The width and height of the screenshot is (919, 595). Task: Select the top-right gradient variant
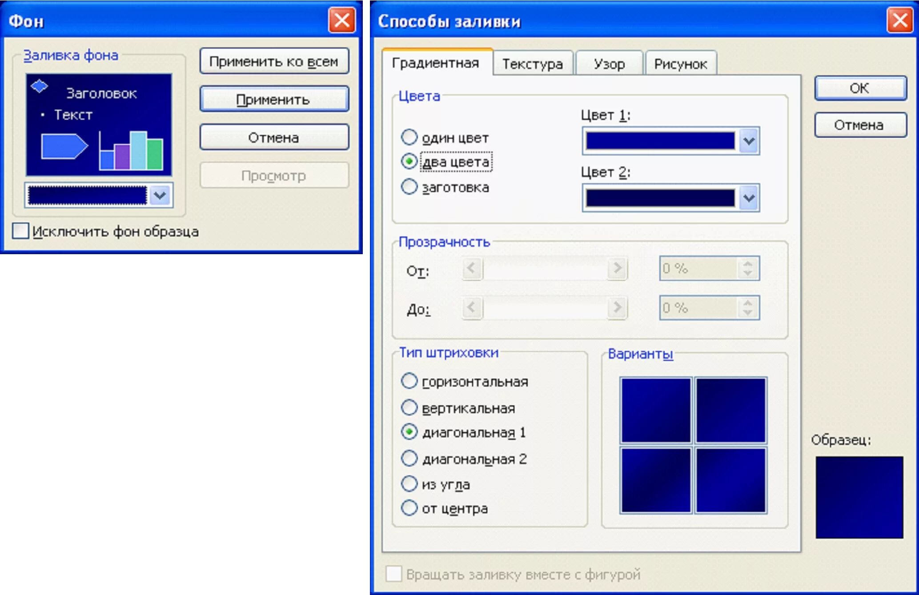coord(731,410)
